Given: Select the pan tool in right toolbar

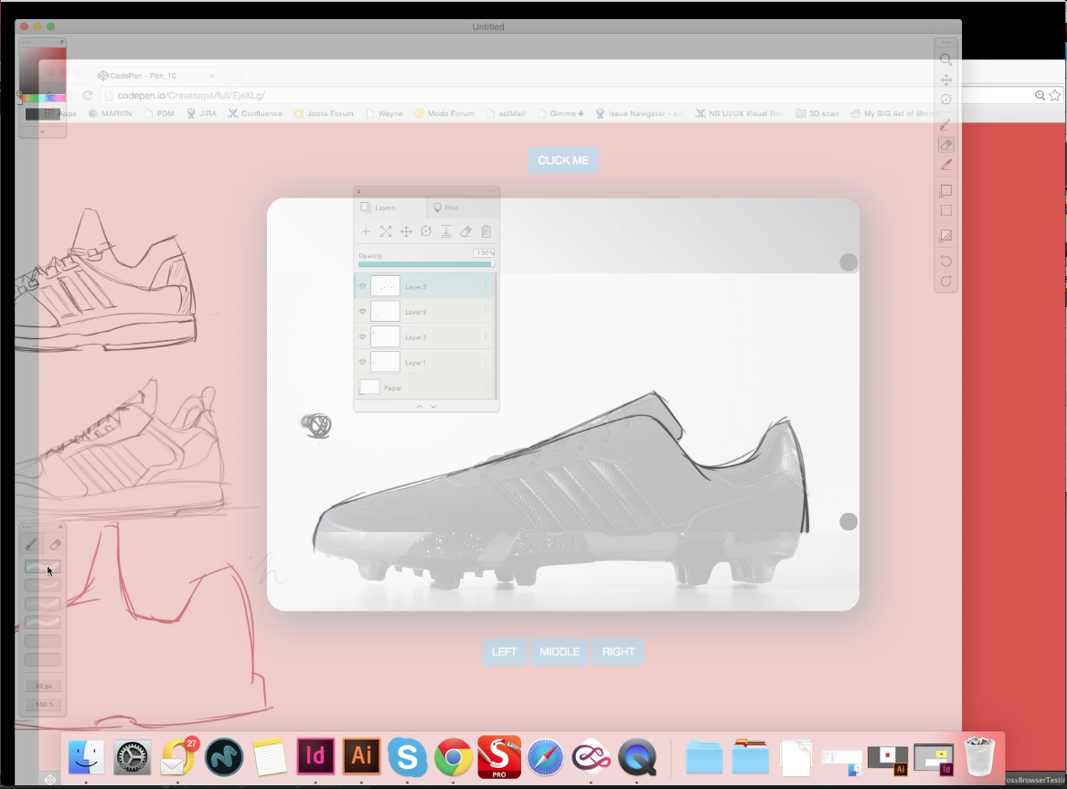Looking at the screenshot, I should point(946,80).
